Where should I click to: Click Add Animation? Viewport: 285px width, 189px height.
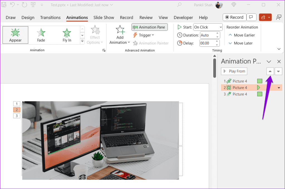point(120,35)
